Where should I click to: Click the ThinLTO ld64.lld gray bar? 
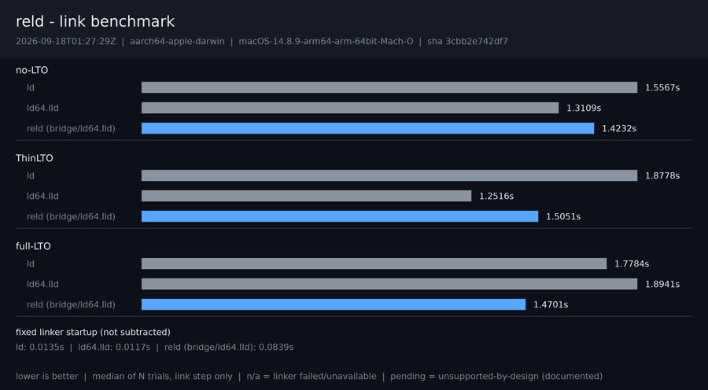tap(306, 196)
